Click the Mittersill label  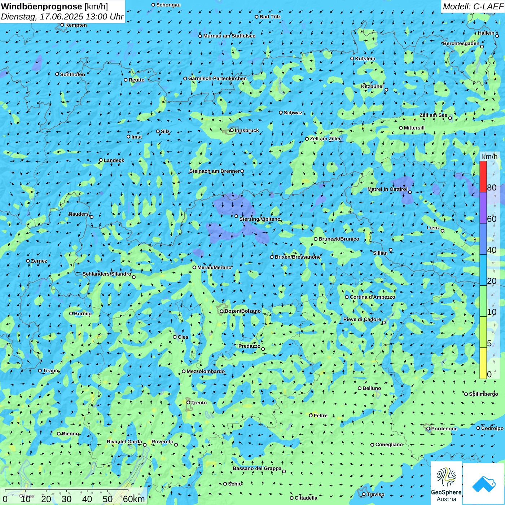(x=414, y=128)
